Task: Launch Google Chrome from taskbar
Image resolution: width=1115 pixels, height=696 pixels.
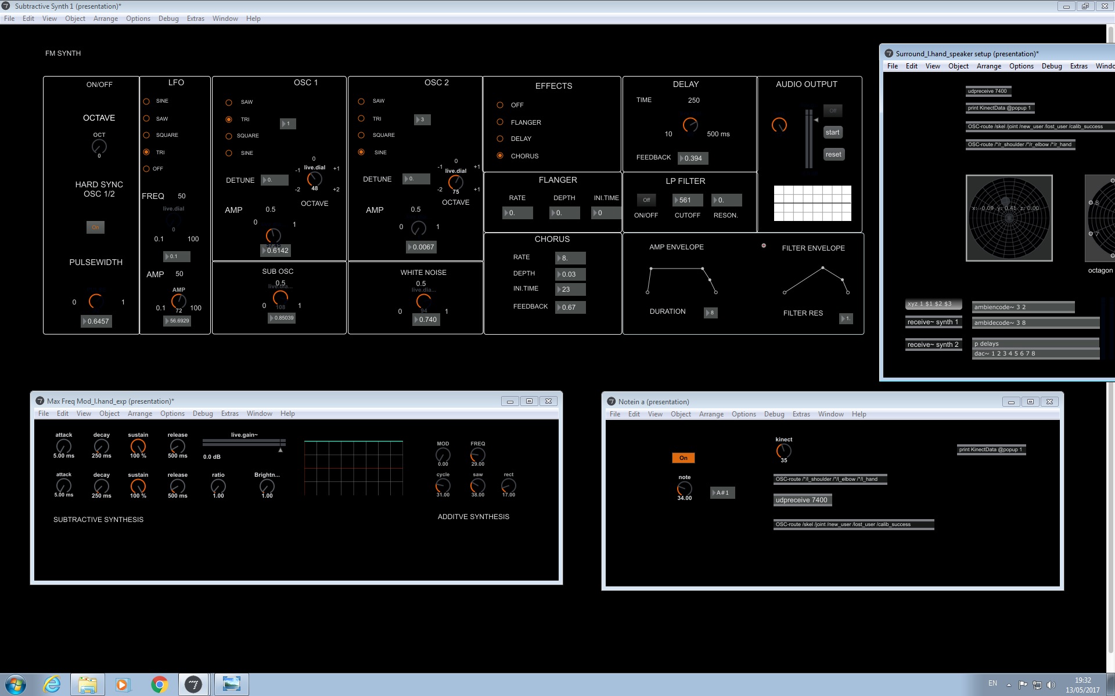Action: click(159, 684)
